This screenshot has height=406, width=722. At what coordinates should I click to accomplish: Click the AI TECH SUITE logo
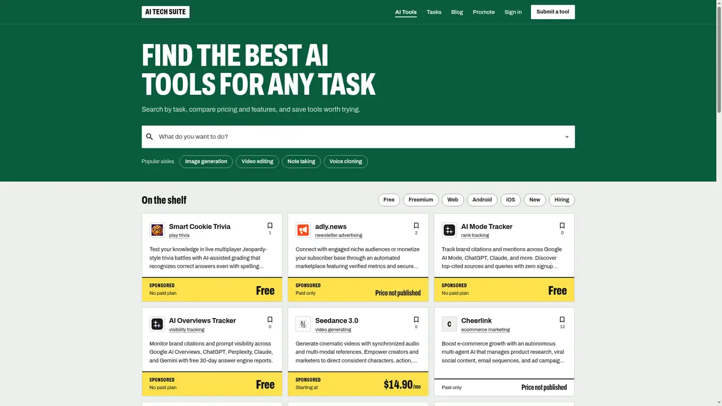pyautogui.click(x=165, y=12)
